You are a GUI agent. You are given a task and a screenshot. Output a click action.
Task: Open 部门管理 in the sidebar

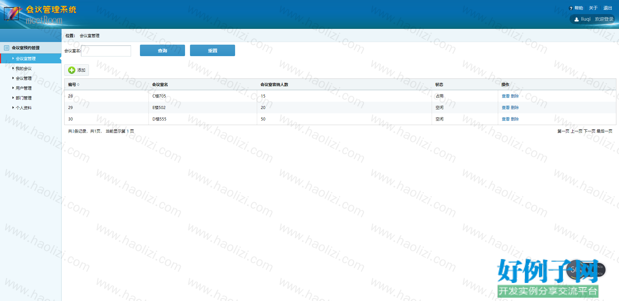pyautogui.click(x=24, y=98)
